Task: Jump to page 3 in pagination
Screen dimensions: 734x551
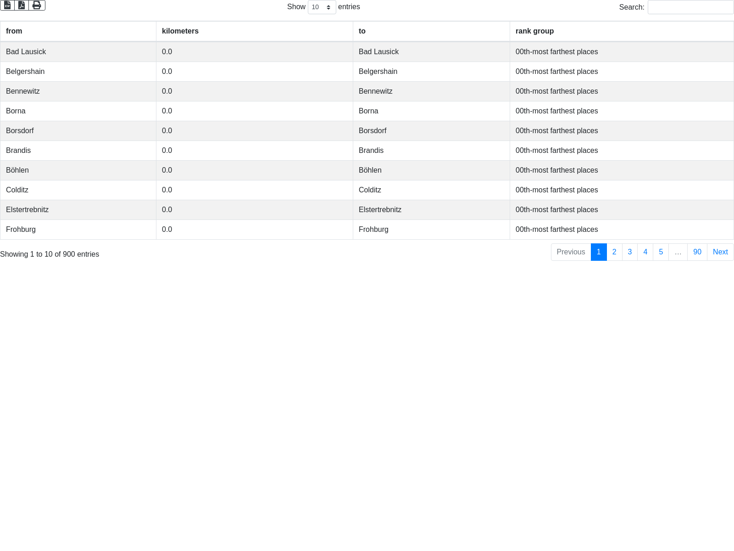Action: point(630,252)
